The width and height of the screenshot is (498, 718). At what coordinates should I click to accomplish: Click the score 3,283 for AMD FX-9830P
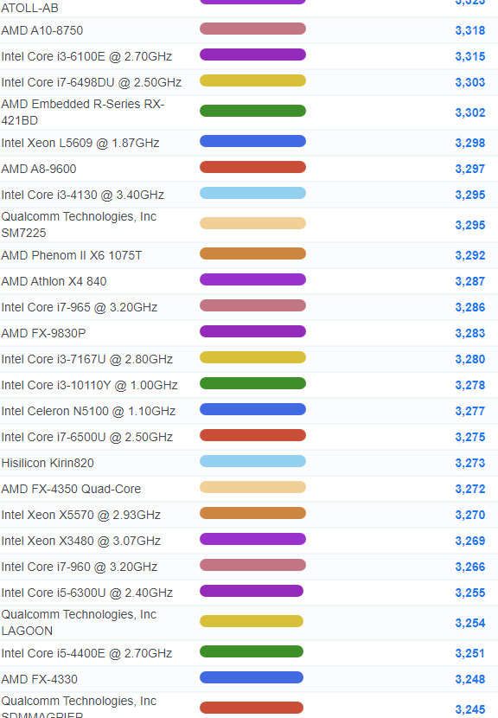click(470, 333)
